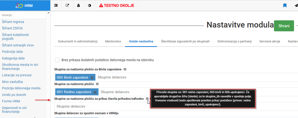298x118 pixels.
Task: Info icon next to prihodov/odhodov label
Action: 147,99
